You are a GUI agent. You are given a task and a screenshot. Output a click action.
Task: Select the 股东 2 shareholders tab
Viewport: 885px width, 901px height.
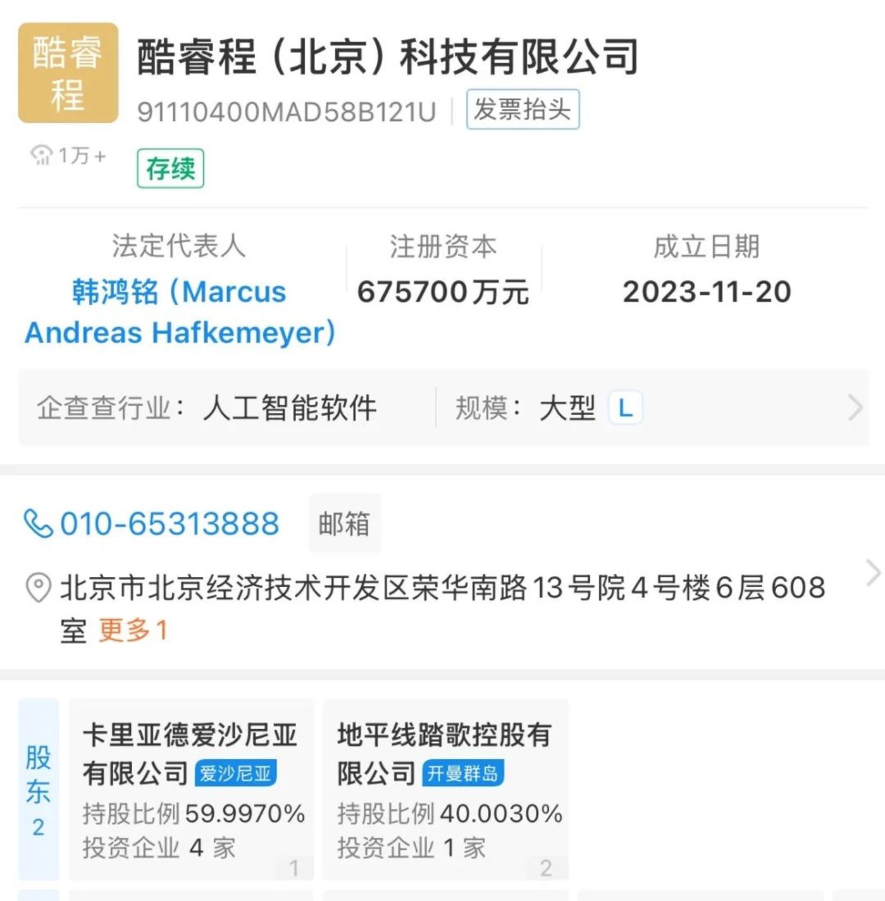tap(38, 790)
